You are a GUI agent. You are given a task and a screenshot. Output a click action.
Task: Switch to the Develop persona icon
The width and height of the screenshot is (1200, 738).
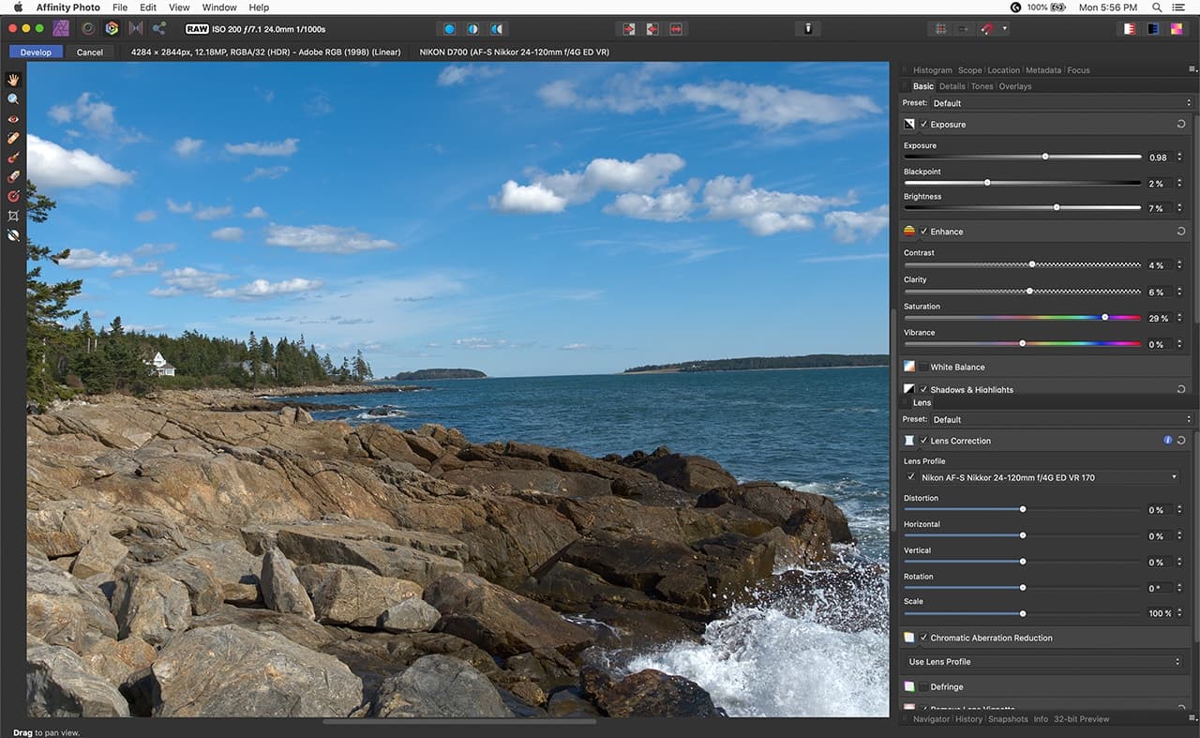pos(112,29)
